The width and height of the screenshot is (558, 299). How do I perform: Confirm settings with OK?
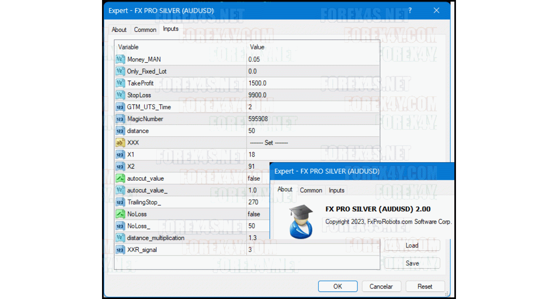[338, 286]
